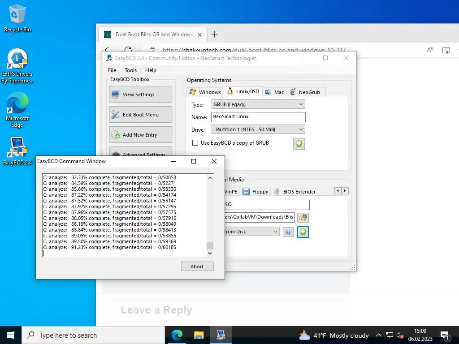Show hidden system tray icons
This screenshot has height=344, width=459.
click(x=378, y=335)
